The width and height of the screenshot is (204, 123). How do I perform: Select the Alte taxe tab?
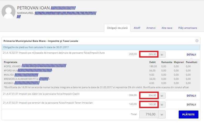point(167,28)
